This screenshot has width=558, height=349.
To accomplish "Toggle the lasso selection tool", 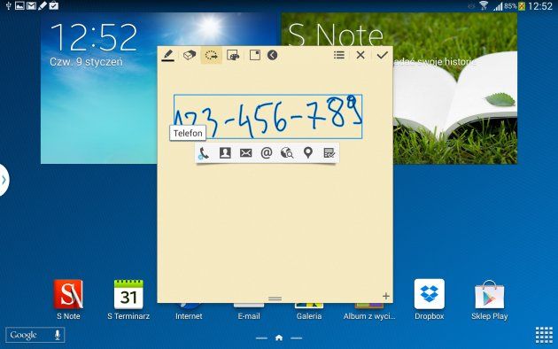I will 212,56.
